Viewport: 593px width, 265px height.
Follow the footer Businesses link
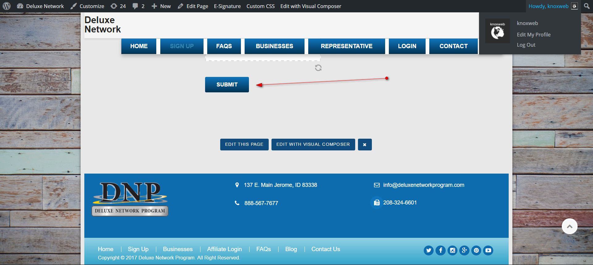pyautogui.click(x=178, y=249)
